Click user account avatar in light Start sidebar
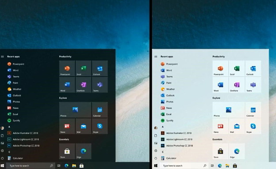The image size is (276, 169). (x=156, y=128)
